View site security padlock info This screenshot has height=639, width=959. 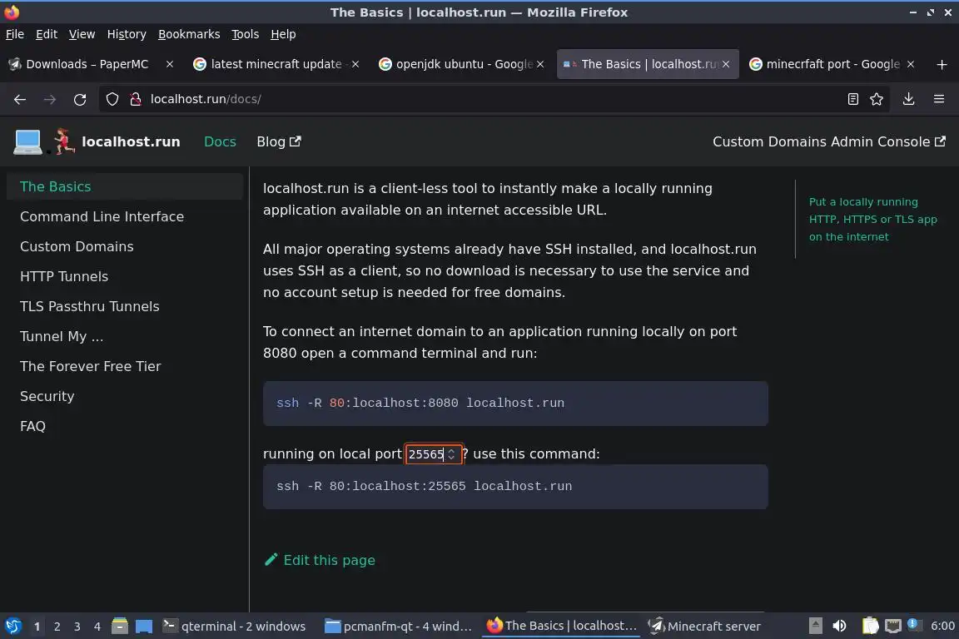pos(135,99)
